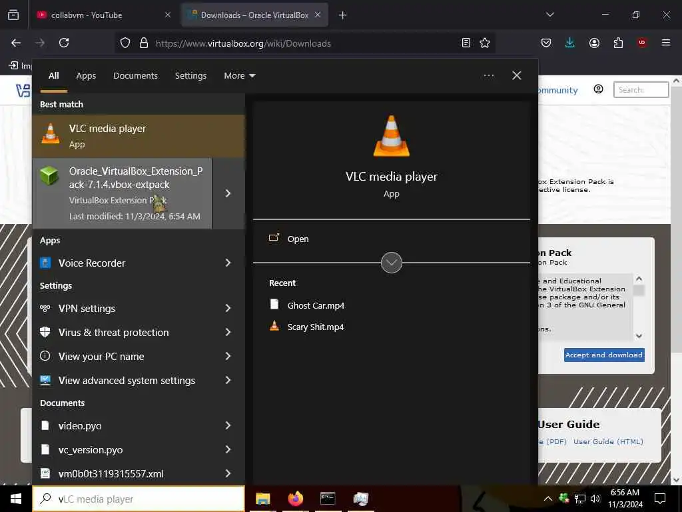Viewport: 682px width, 512px height.
Task: Click the Windows Start button
Action: (x=16, y=499)
